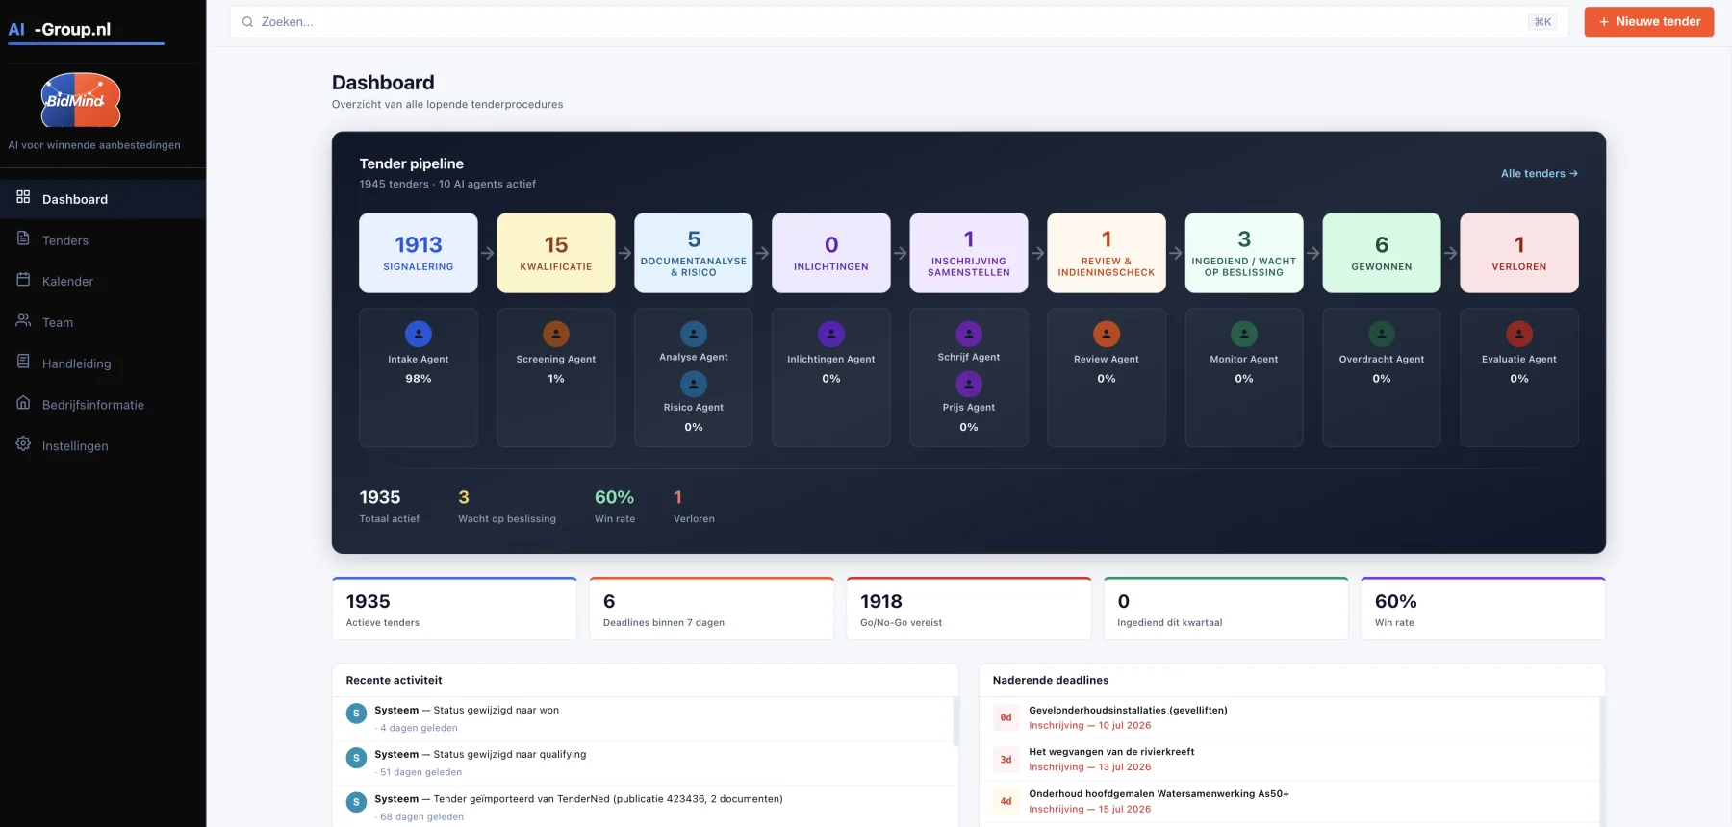Open Go/No-Go vereist stat card (1918)
1732x827 pixels.
(x=969, y=609)
